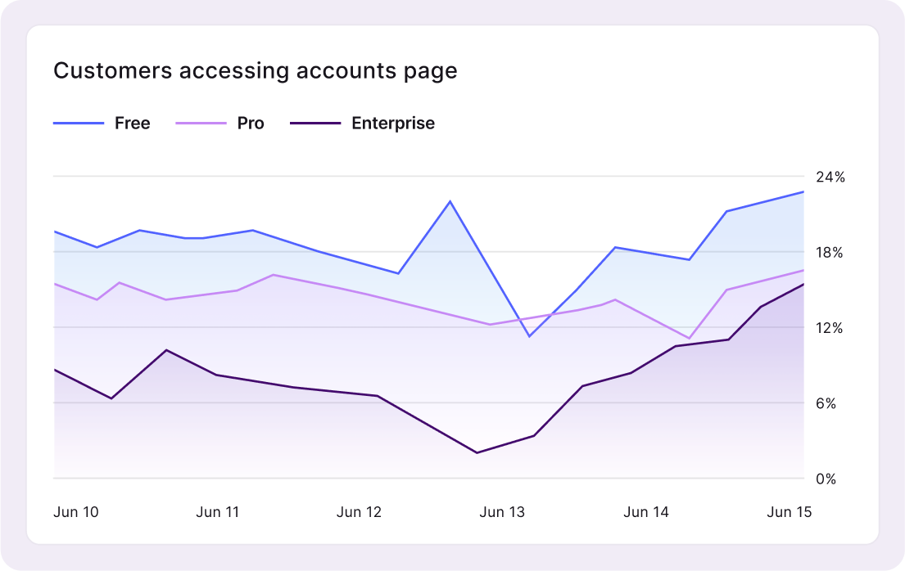905x571 pixels.
Task: Select the Jun 14 x-axis label
Action: point(646,512)
